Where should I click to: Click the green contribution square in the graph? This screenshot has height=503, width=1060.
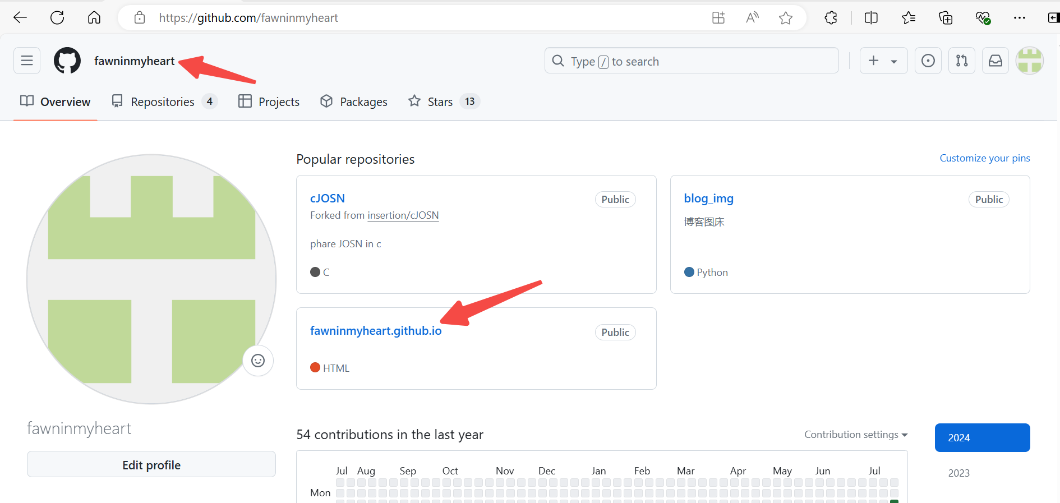[x=894, y=501]
